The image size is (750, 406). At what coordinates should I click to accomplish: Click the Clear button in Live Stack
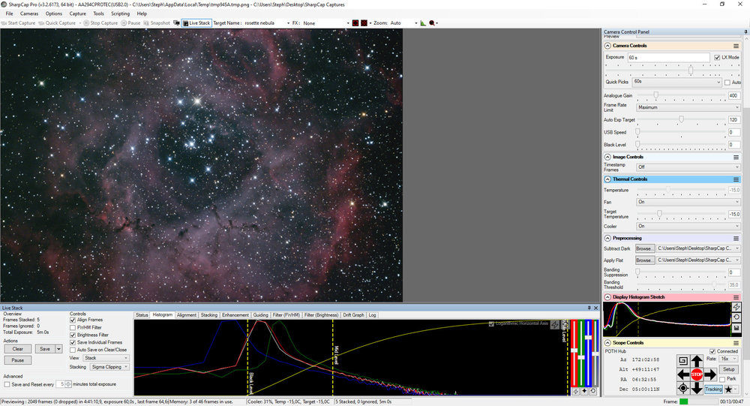pyautogui.click(x=18, y=349)
